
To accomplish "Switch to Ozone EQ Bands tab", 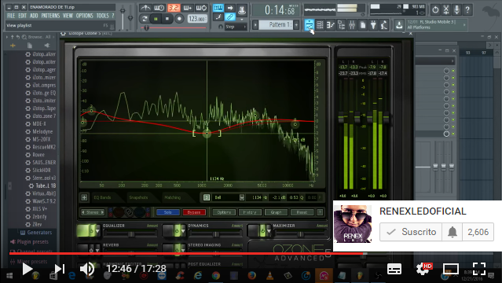I will [x=102, y=197].
